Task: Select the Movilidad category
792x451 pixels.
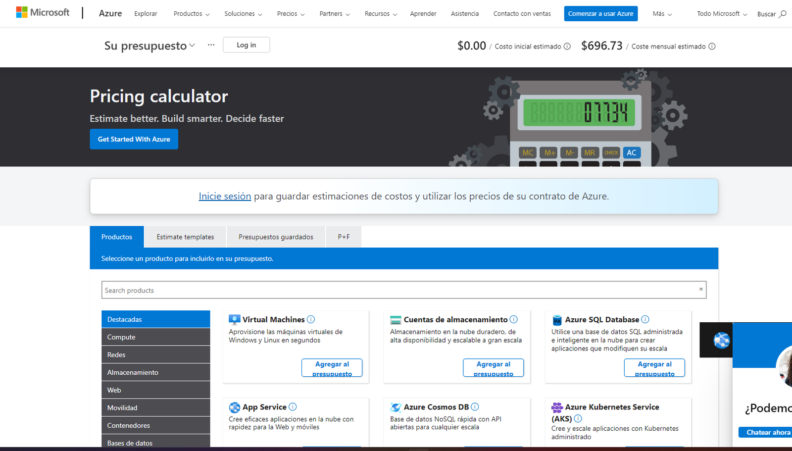Action: [155, 408]
